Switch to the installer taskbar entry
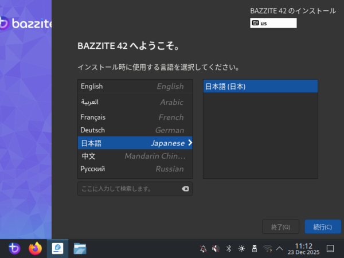 click(x=57, y=249)
